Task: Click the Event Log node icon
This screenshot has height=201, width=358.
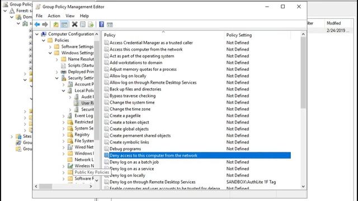Action: [x=70, y=116]
